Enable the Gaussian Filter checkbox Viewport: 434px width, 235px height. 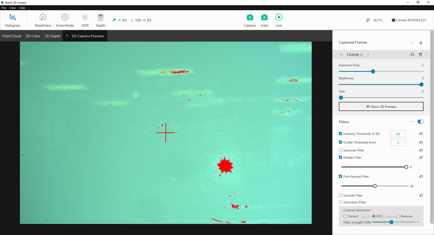click(x=340, y=150)
